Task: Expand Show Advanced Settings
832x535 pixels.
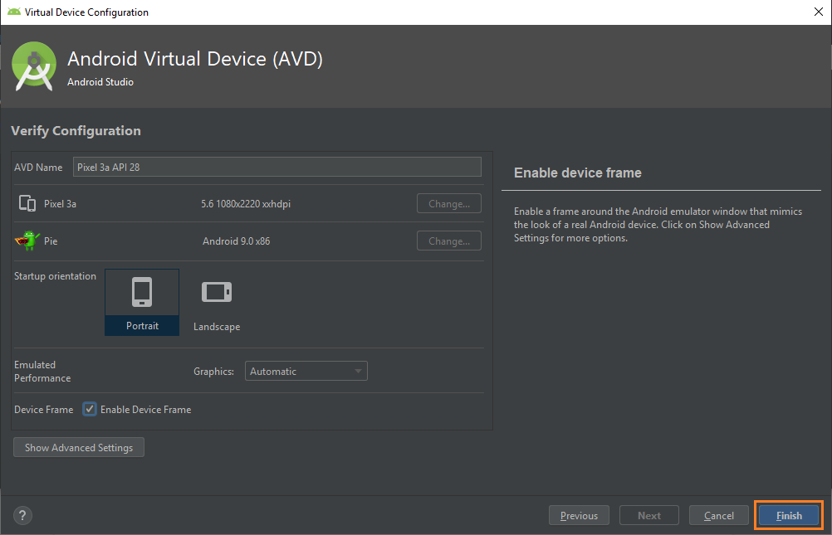Action: point(79,447)
